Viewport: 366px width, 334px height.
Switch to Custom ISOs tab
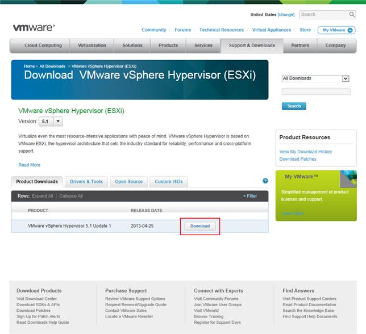pyautogui.click(x=169, y=181)
